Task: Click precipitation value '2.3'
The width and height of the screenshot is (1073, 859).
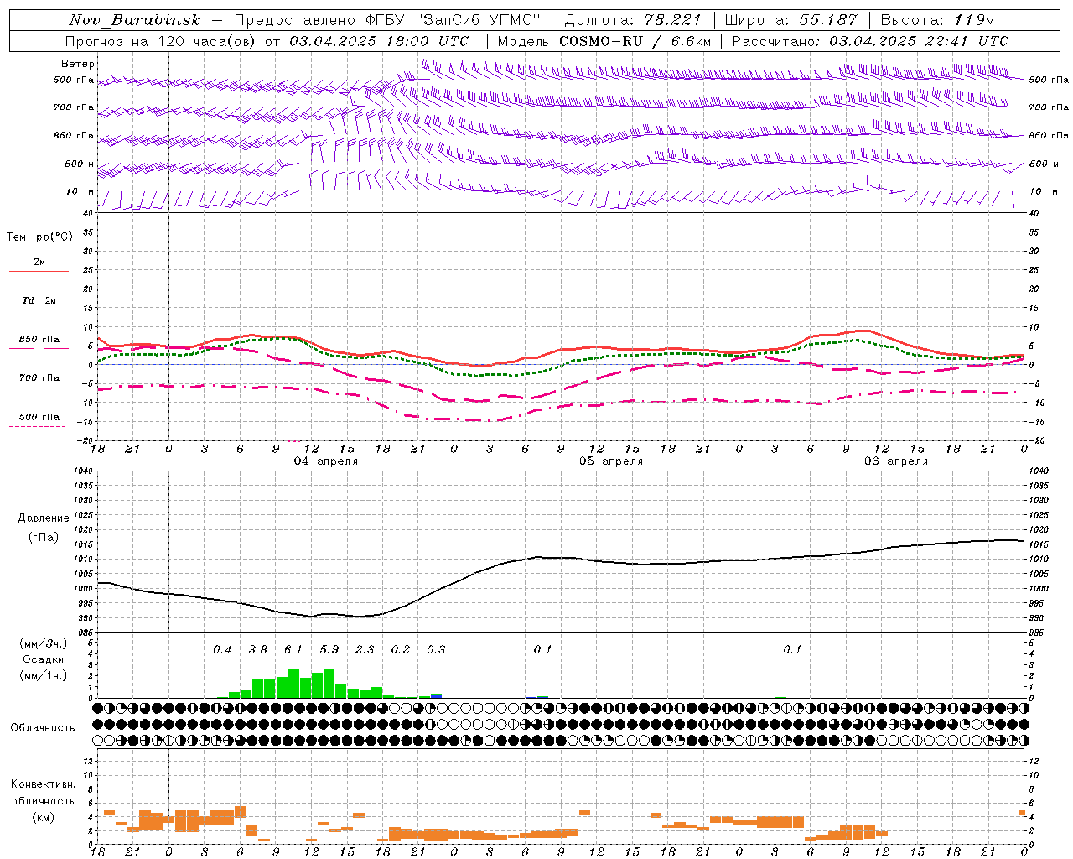Action: point(365,650)
